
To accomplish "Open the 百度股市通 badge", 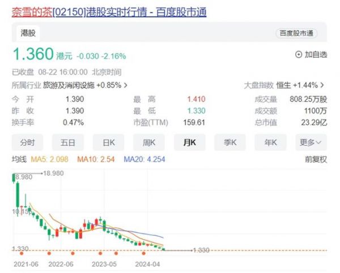I will click(x=297, y=34).
